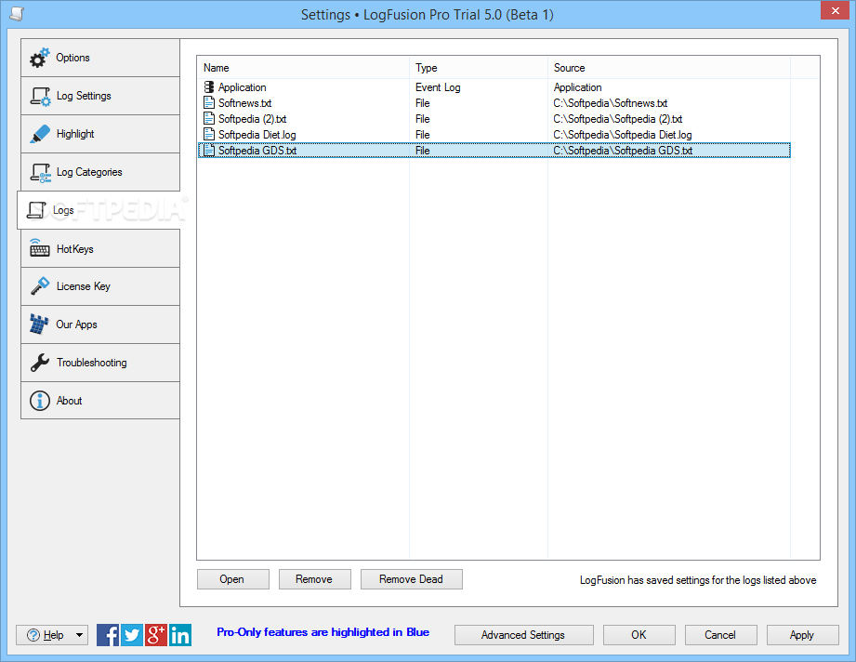
Task: Click the About info icon
Action: [40, 401]
